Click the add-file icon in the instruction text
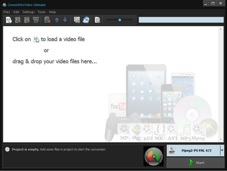The height and width of the screenshot is (171, 227). (36, 39)
